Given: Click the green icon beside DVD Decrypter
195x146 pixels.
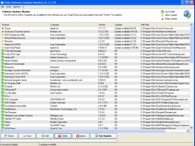Looking at the screenshot, I should (x=3, y=100).
